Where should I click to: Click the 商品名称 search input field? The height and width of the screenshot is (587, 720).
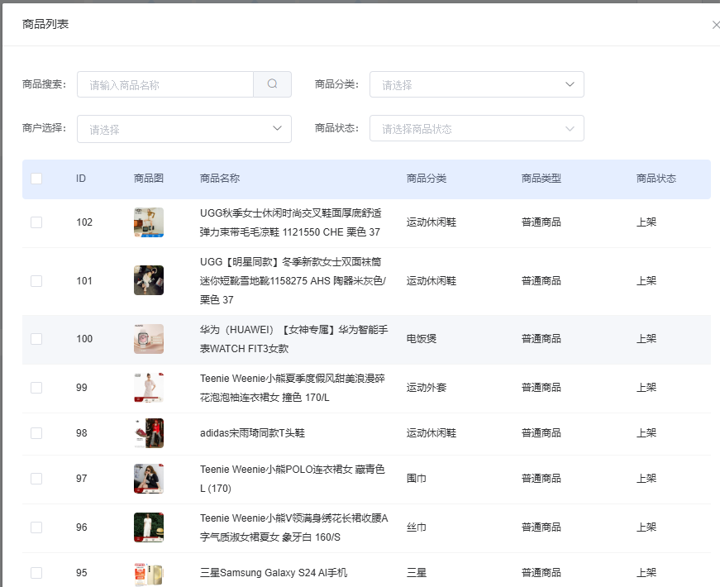point(165,84)
